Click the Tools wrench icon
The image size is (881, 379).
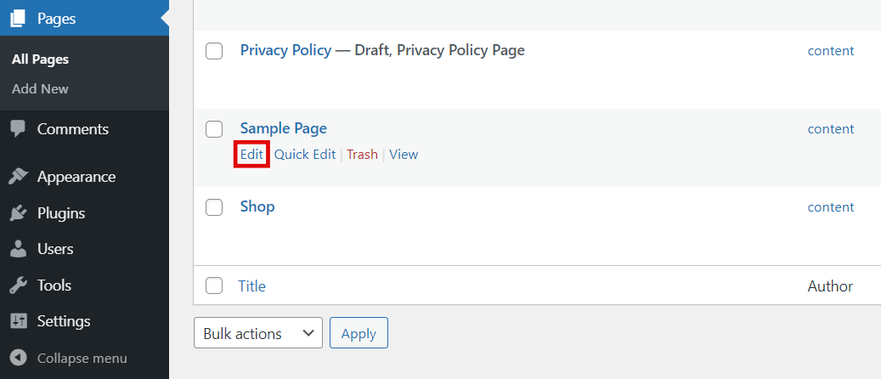click(x=18, y=286)
